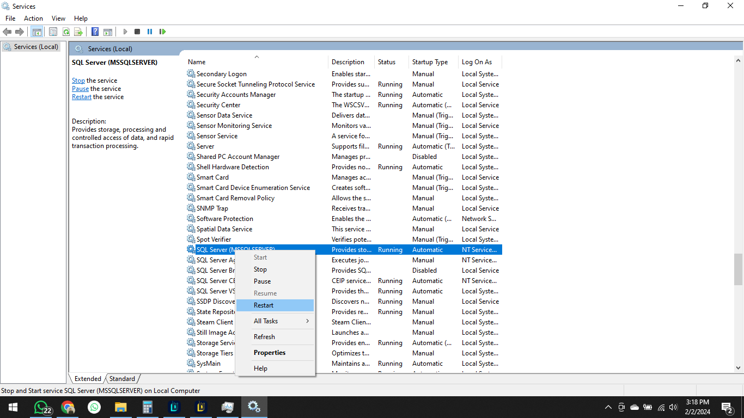Select the Shell Hardware Detection service row
This screenshot has width=744, height=418.
[344, 167]
